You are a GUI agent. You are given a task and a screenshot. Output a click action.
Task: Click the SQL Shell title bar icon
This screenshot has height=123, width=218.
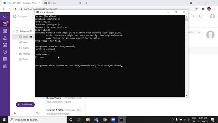[37, 12]
